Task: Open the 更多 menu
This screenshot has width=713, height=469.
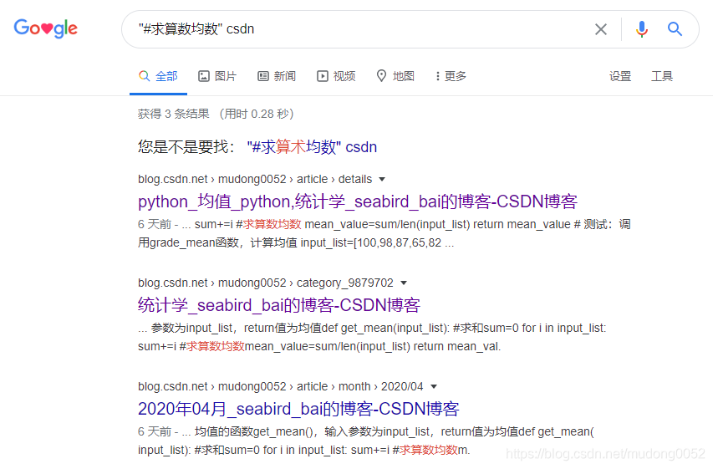Action: pyautogui.click(x=451, y=76)
